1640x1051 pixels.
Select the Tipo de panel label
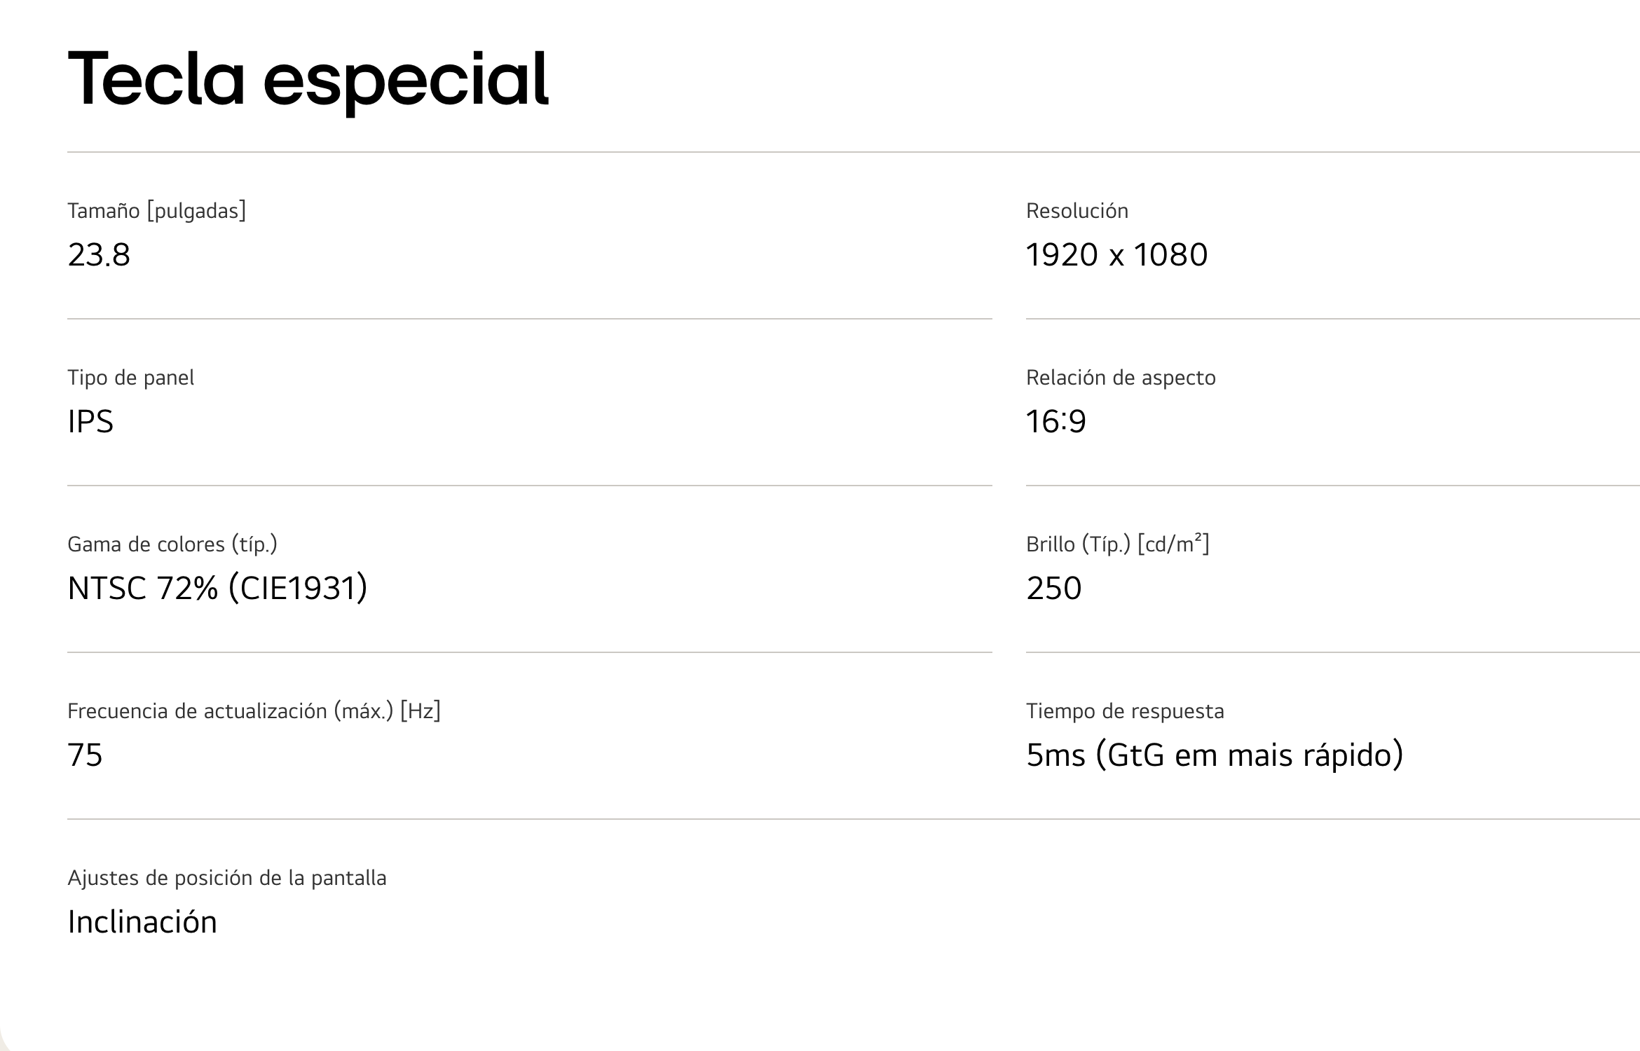[130, 378]
